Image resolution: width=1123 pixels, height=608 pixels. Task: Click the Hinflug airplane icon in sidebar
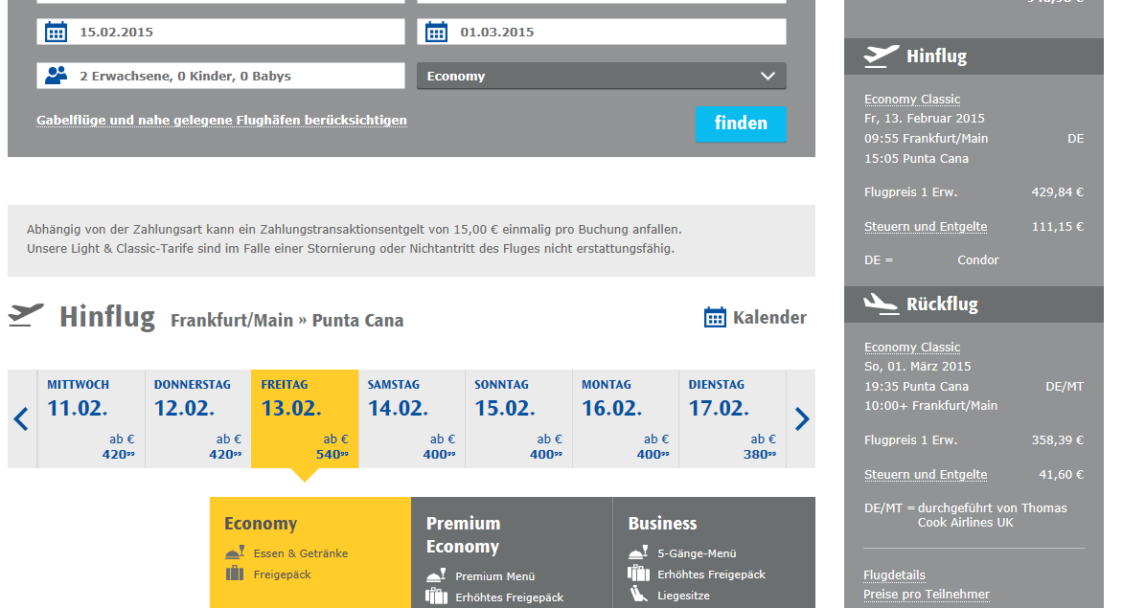point(881,56)
